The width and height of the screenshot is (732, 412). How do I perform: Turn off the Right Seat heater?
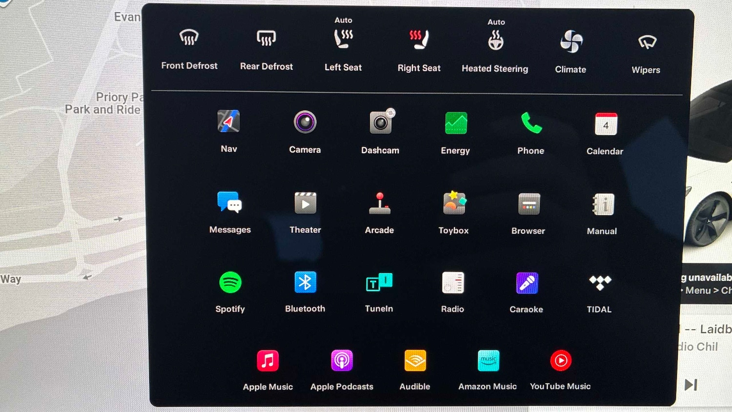click(x=419, y=40)
